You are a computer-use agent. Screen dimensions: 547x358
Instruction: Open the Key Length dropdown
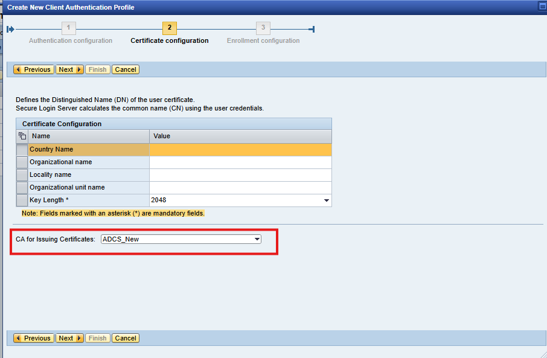[x=326, y=200]
